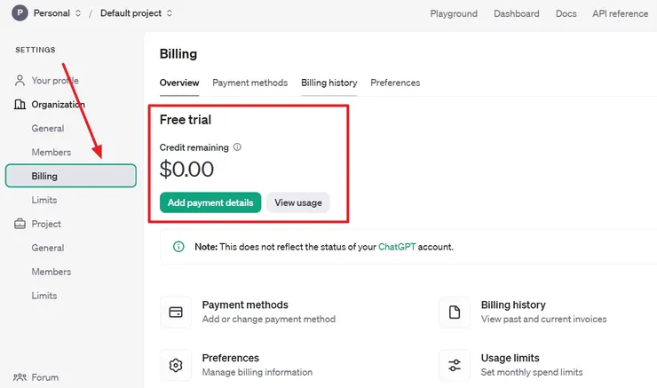Click the Personal account avatar icon
This screenshot has height=388, width=657.
click(x=20, y=13)
